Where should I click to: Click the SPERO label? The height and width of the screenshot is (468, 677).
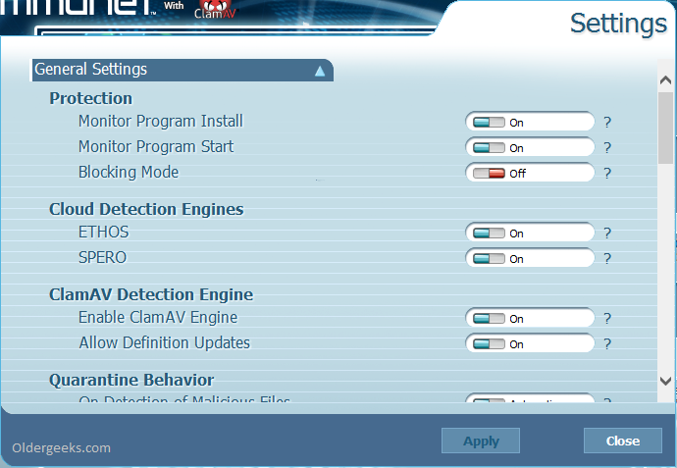pyautogui.click(x=102, y=258)
